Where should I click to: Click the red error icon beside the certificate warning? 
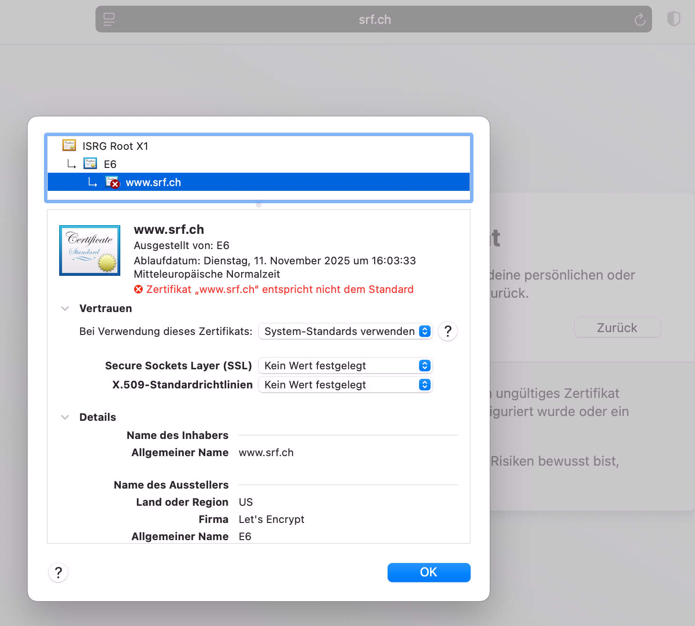click(138, 290)
